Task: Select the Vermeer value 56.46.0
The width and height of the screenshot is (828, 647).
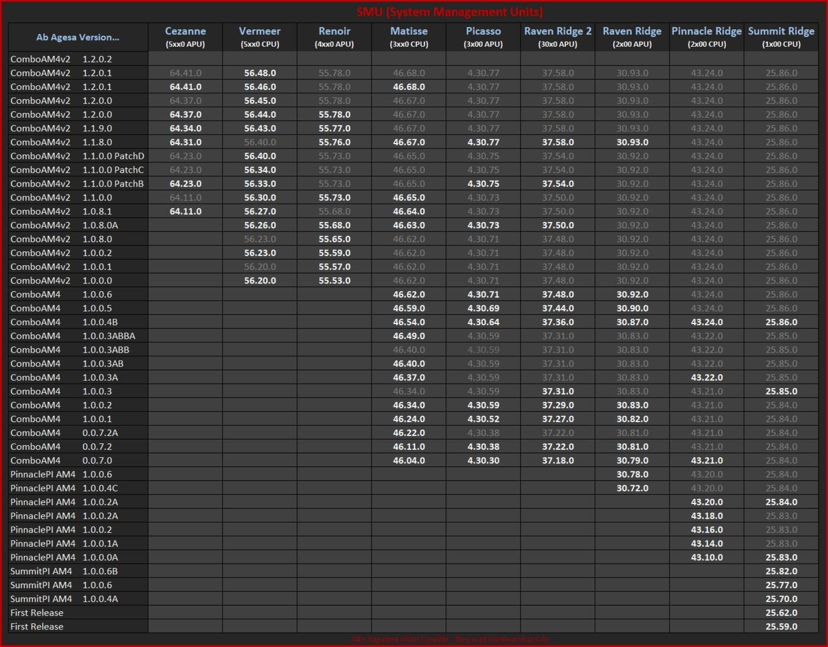Action: [x=260, y=87]
